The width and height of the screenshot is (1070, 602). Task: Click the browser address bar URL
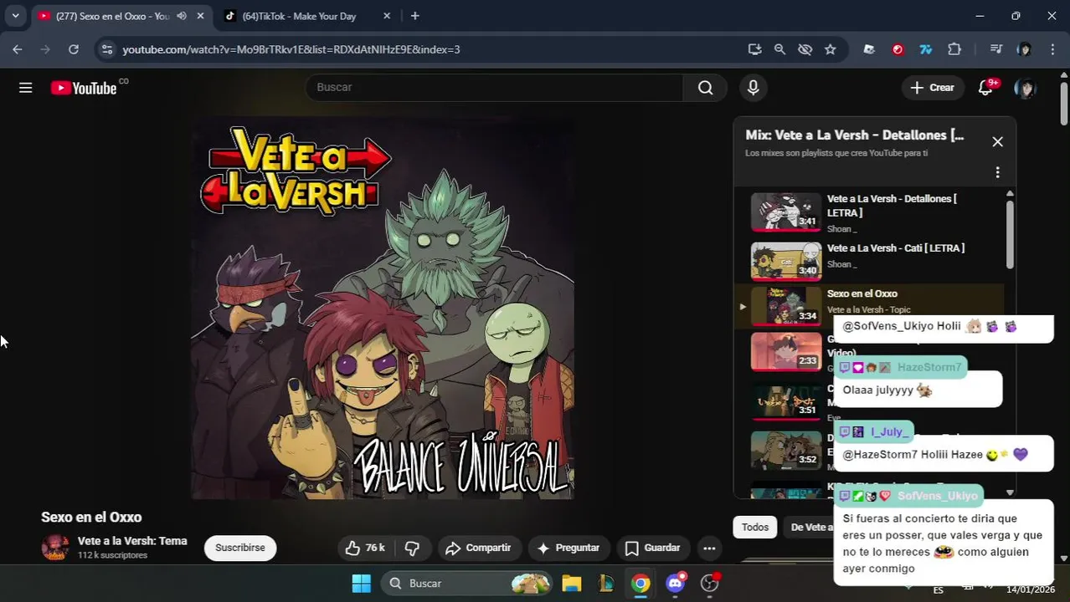click(291, 49)
